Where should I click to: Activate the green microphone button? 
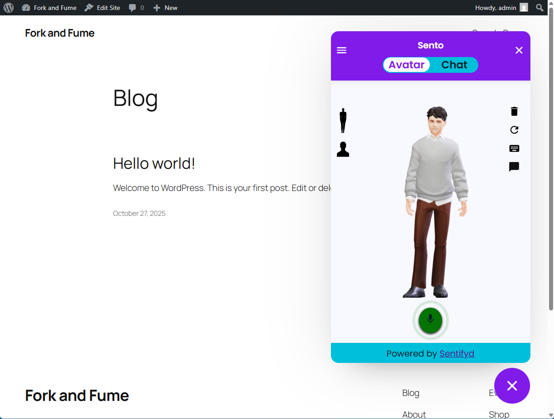[430, 320]
